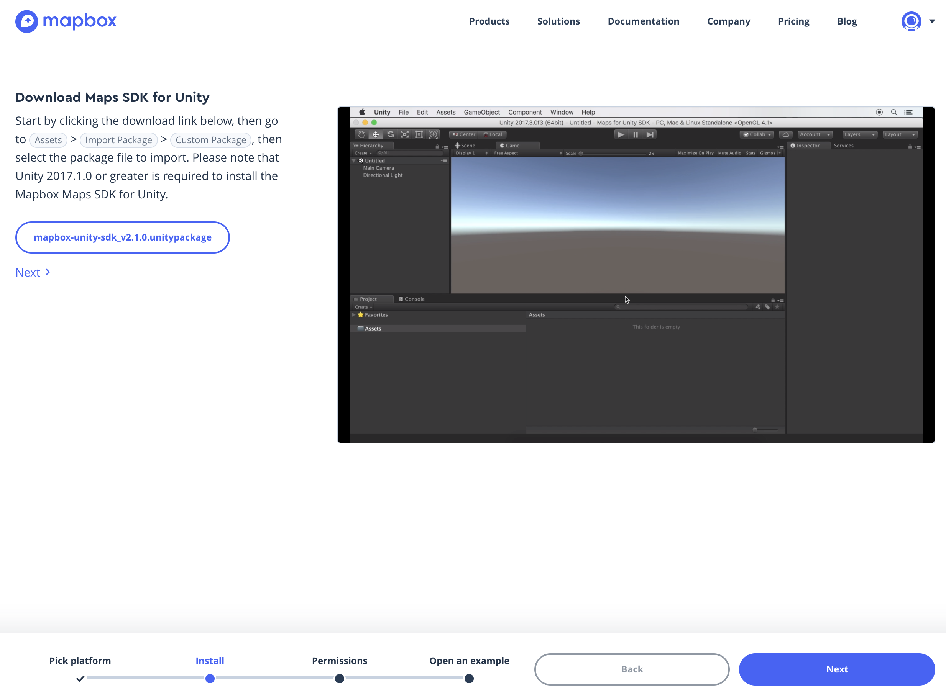The height and width of the screenshot is (697, 946).
Task: Toggle pivot between Center and Local
Action: 464,134
